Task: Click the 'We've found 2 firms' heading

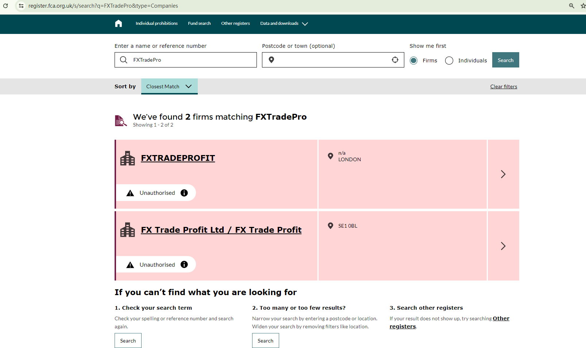Action: [220, 117]
